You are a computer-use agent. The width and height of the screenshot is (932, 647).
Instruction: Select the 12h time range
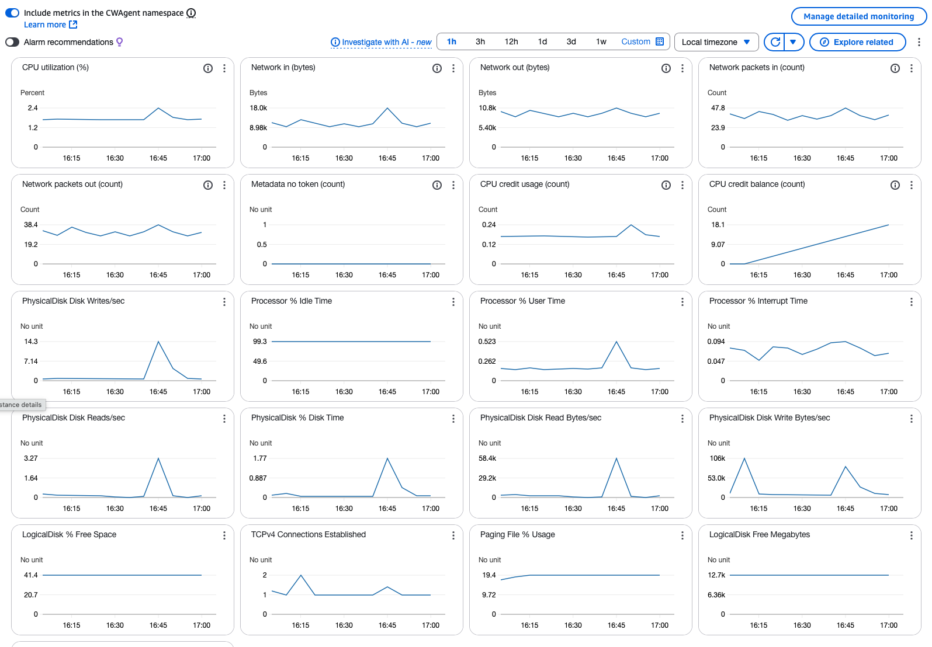point(511,41)
